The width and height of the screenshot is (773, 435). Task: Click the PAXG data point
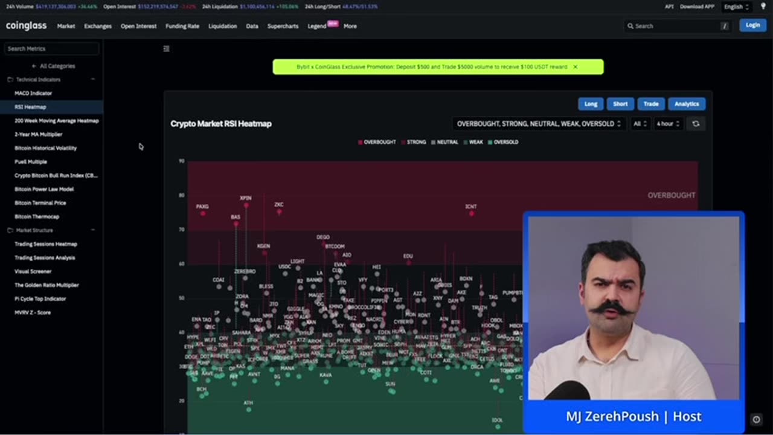[x=203, y=213]
